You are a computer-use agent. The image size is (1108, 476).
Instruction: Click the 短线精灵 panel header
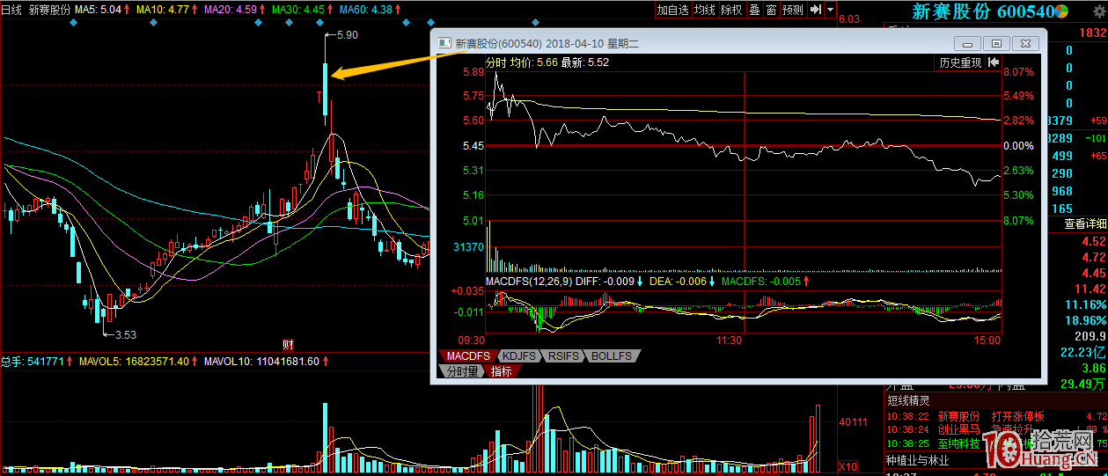pyautogui.click(x=911, y=400)
